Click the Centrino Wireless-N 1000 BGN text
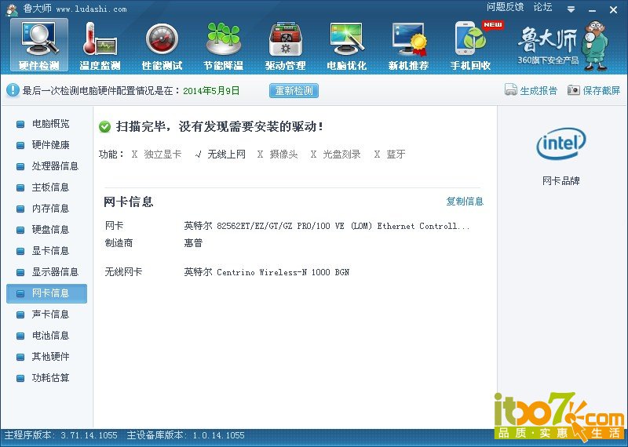628x447 pixels. pos(267,273)
